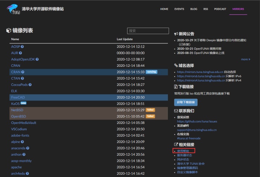260x177 pixels.
Task: Open the apache mirror link
Action: coord(16,167)
